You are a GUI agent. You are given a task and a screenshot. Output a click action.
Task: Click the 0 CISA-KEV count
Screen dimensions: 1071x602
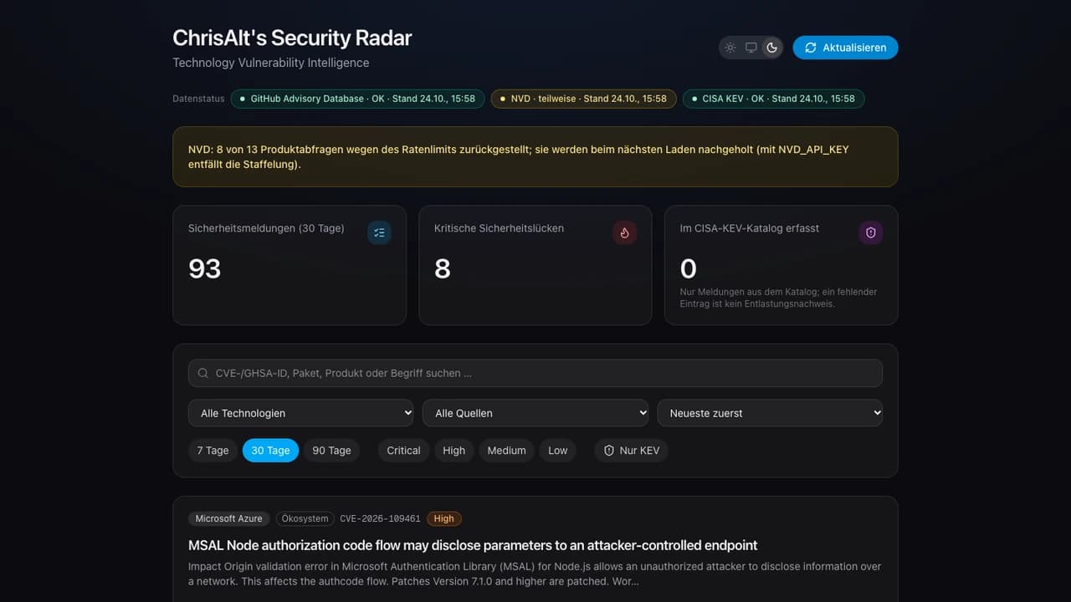tap(689, 268)
